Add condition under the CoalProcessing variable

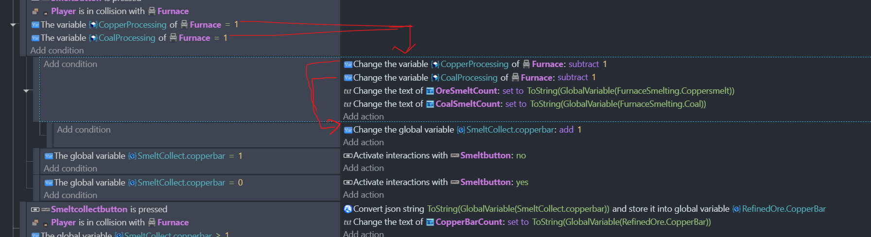click(x=57, y=51)
